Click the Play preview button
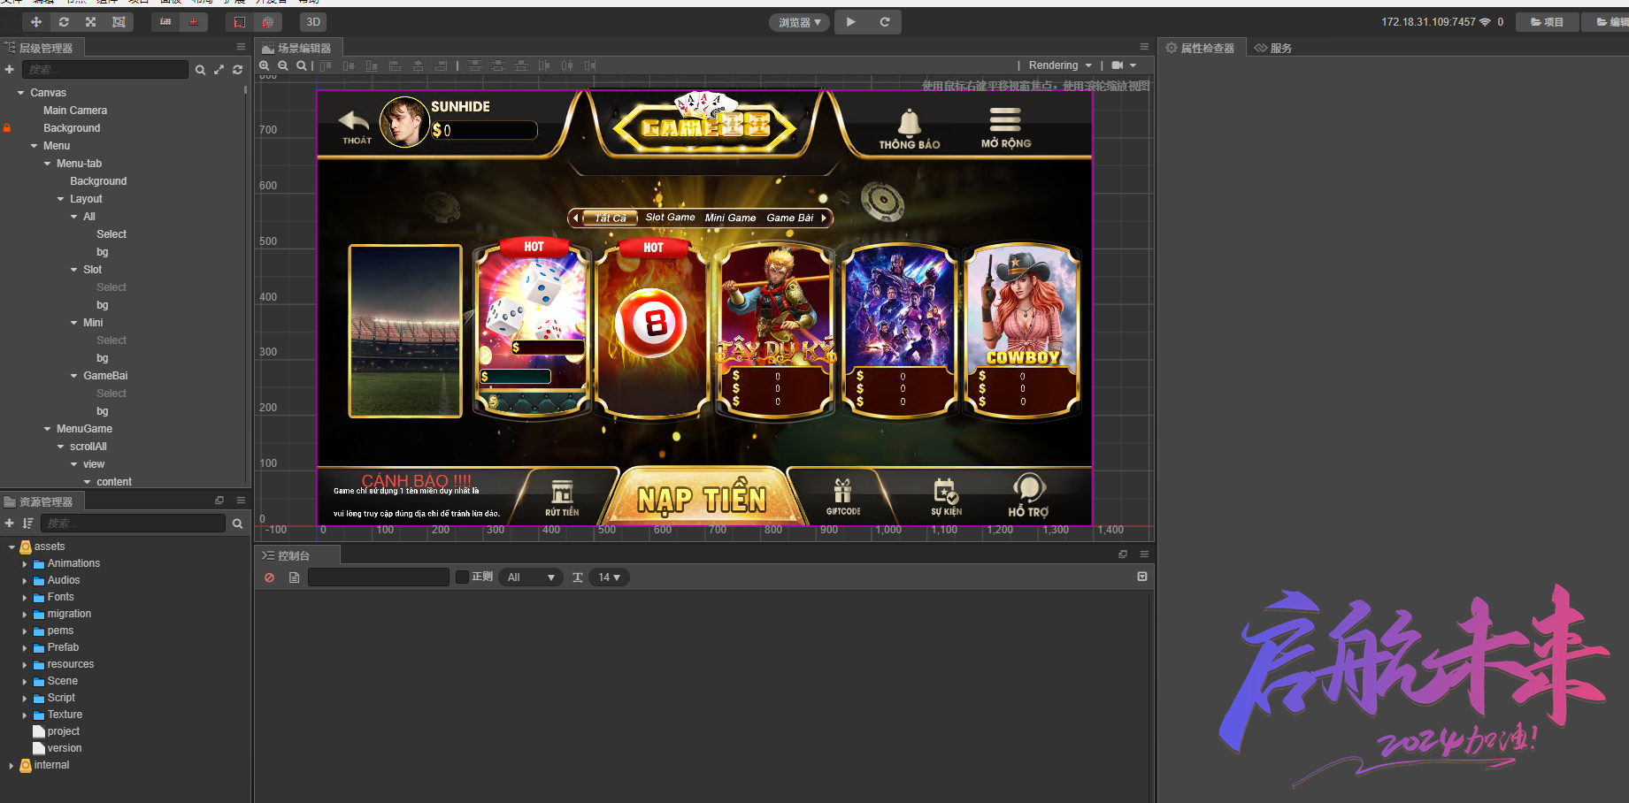 coord(850,22)
